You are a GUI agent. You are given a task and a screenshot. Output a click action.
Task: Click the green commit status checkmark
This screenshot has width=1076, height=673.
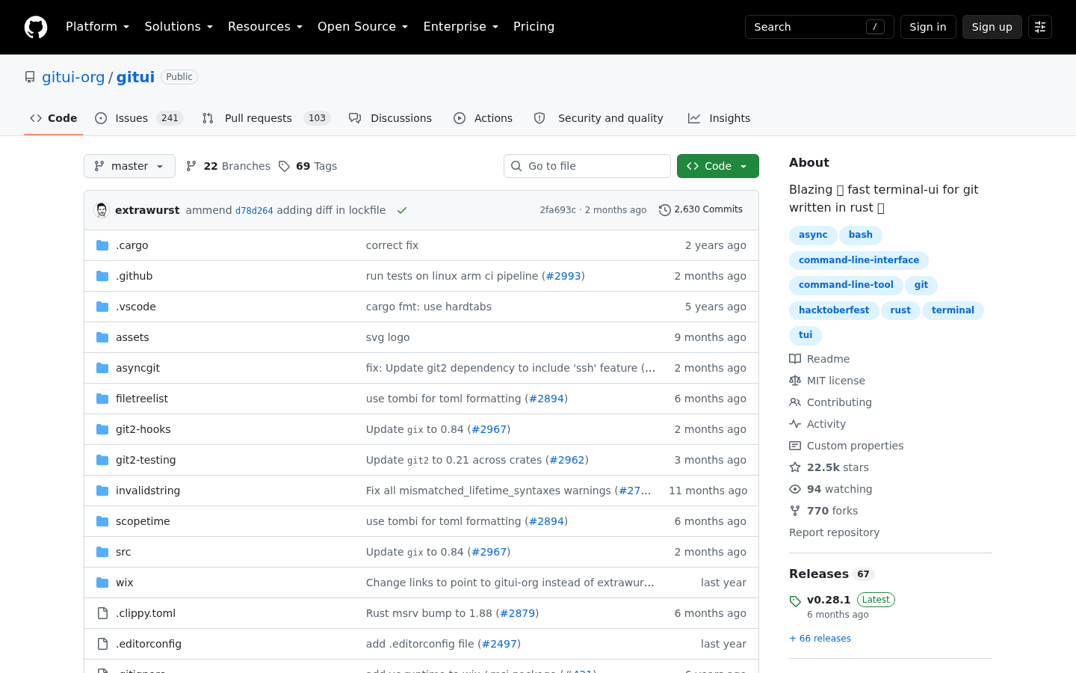[402, 210]
